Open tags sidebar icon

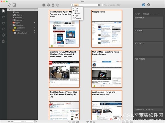(3, 17)
